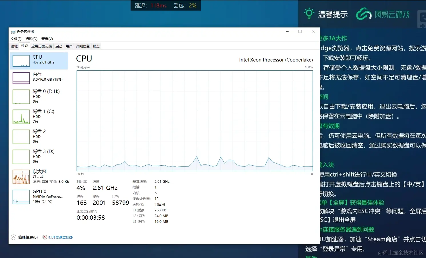Click the 虚拟化 已启用 status text
The image size is (426, 258).
coord(160,205)
